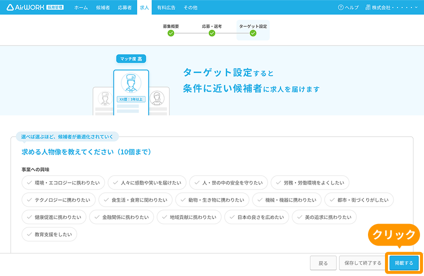
Task: Open the 有料広告 menu
Action: [166, 7]
